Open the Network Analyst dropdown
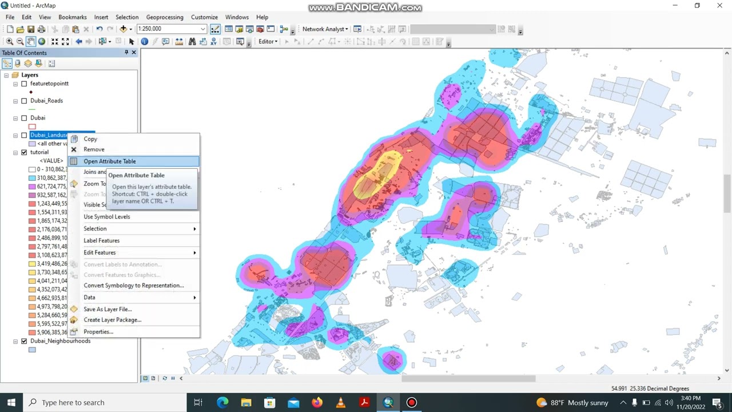This screenshot has height=412, width=732. [x=326, y=29]
